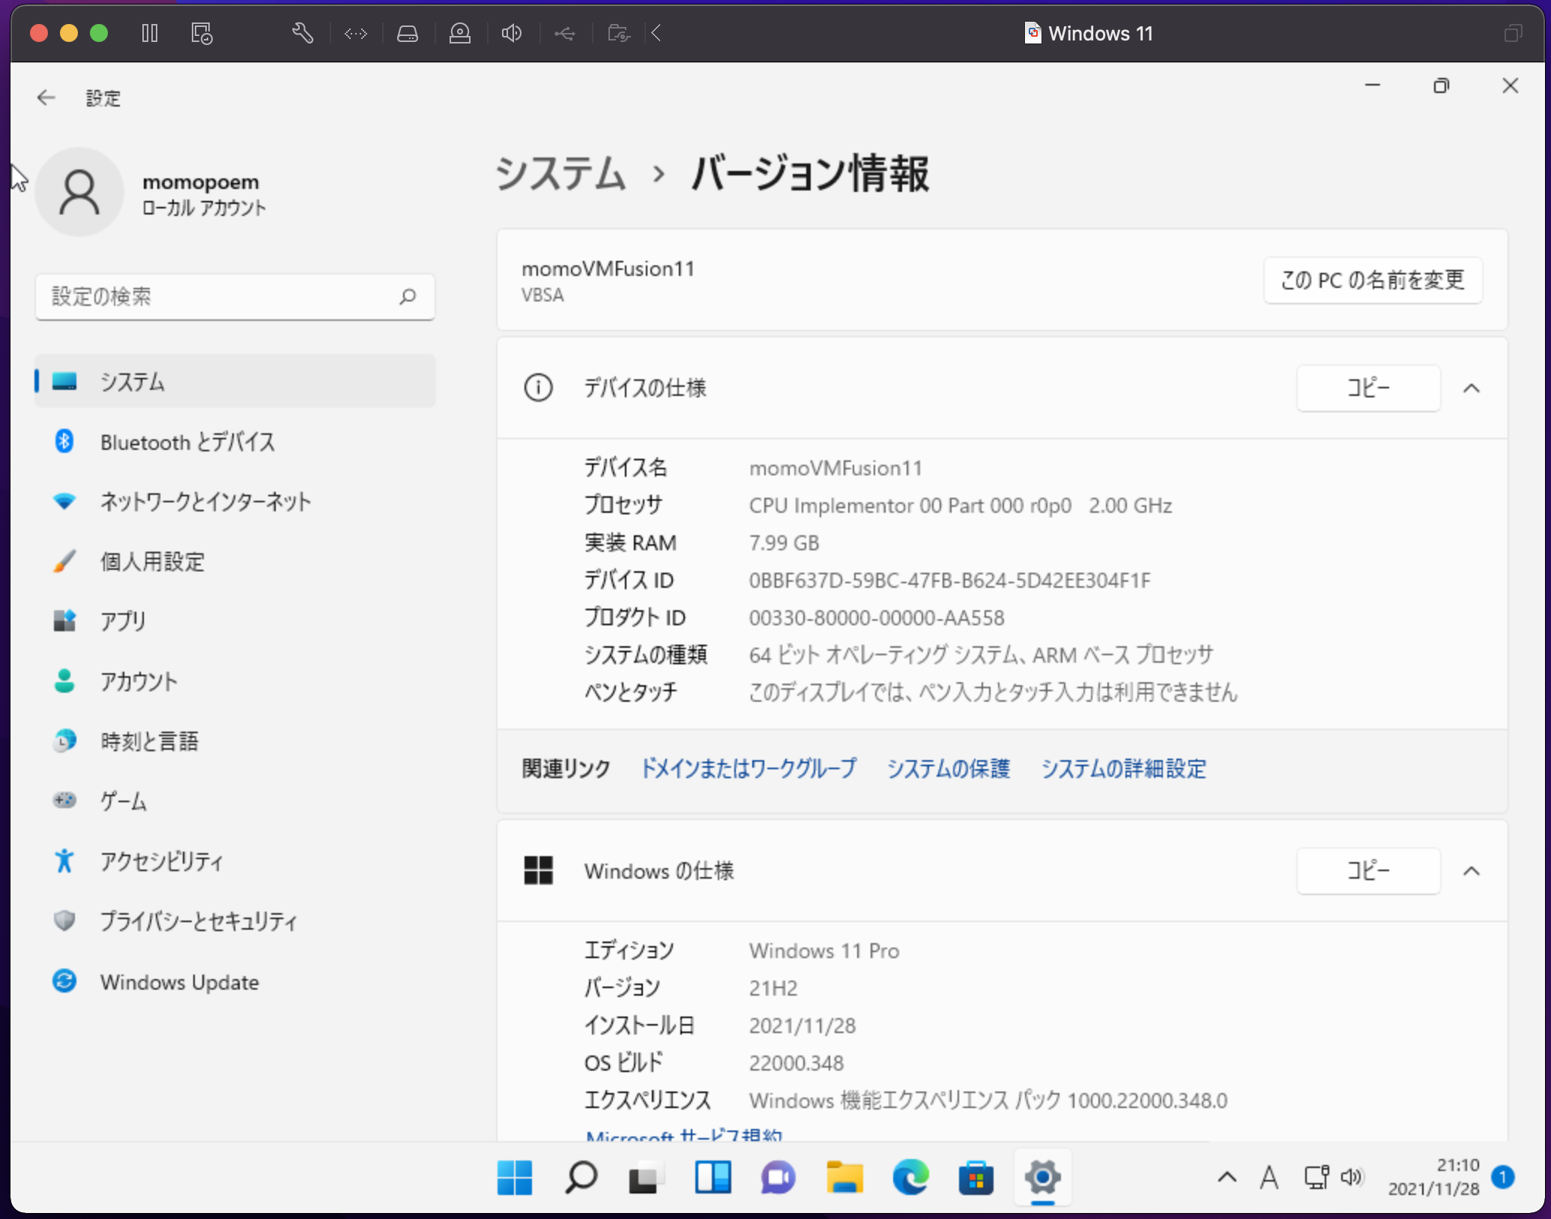The width and height of the screenshot is (1551, 1219).
Task: Click the processor value CPU Implementor 00
Action: [x=960, y=505]
